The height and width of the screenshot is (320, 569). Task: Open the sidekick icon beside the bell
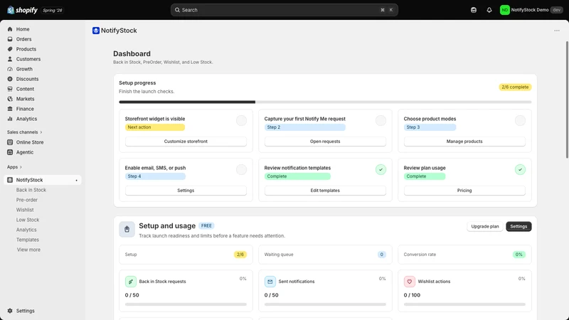point(474,10)
